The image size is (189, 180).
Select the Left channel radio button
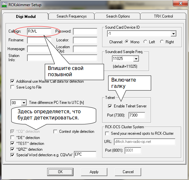[x=145, y=42]
